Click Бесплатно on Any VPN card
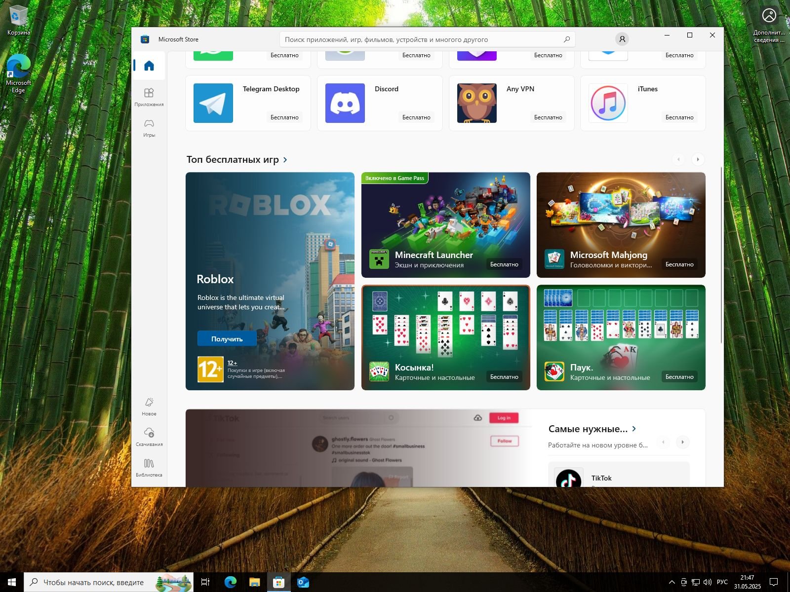 click(x=548, y=117)
